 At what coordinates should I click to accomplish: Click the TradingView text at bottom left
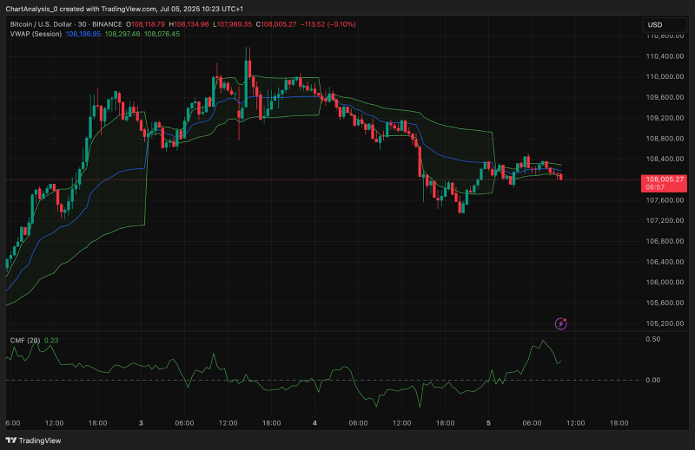40,440
